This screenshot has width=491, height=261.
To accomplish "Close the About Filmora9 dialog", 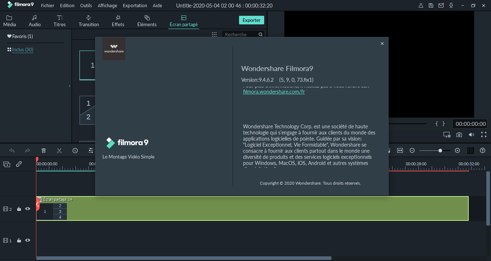I will tap(382, 43).
